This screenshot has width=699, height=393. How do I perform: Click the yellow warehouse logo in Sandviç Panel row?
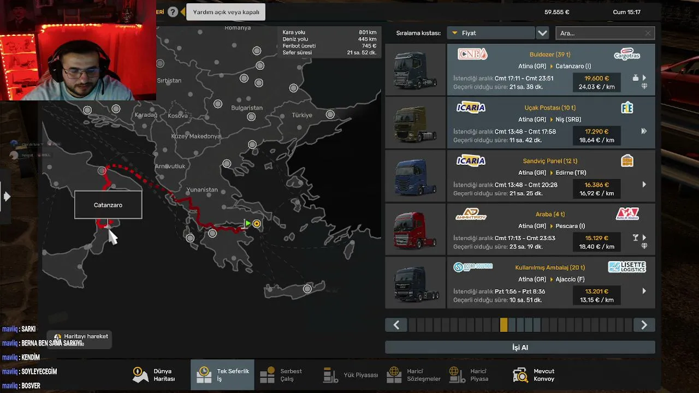click(627, 160)
